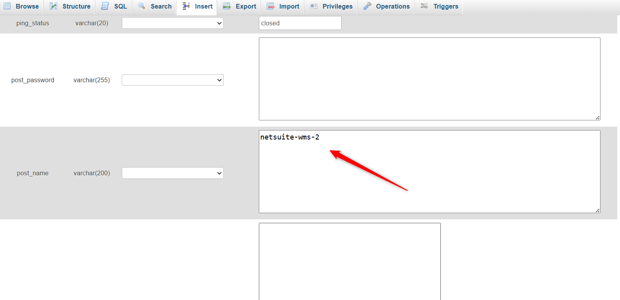Viewport: 620px width, 300px height.
Task: Select the Insert tab
Action: (198, 7)
